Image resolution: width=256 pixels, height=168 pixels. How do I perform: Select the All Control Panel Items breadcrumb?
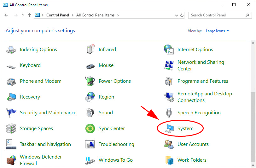pyautogui.click(x=95, y=15)
